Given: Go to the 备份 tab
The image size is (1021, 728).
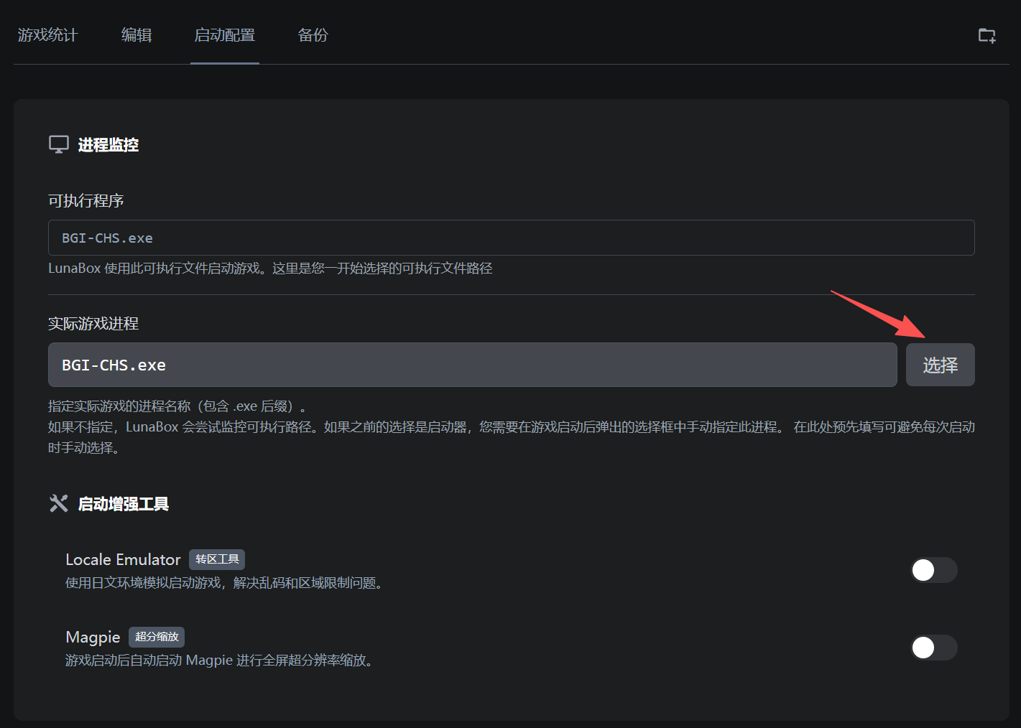Looking at the screenshot, I should (x=313, y=35).
